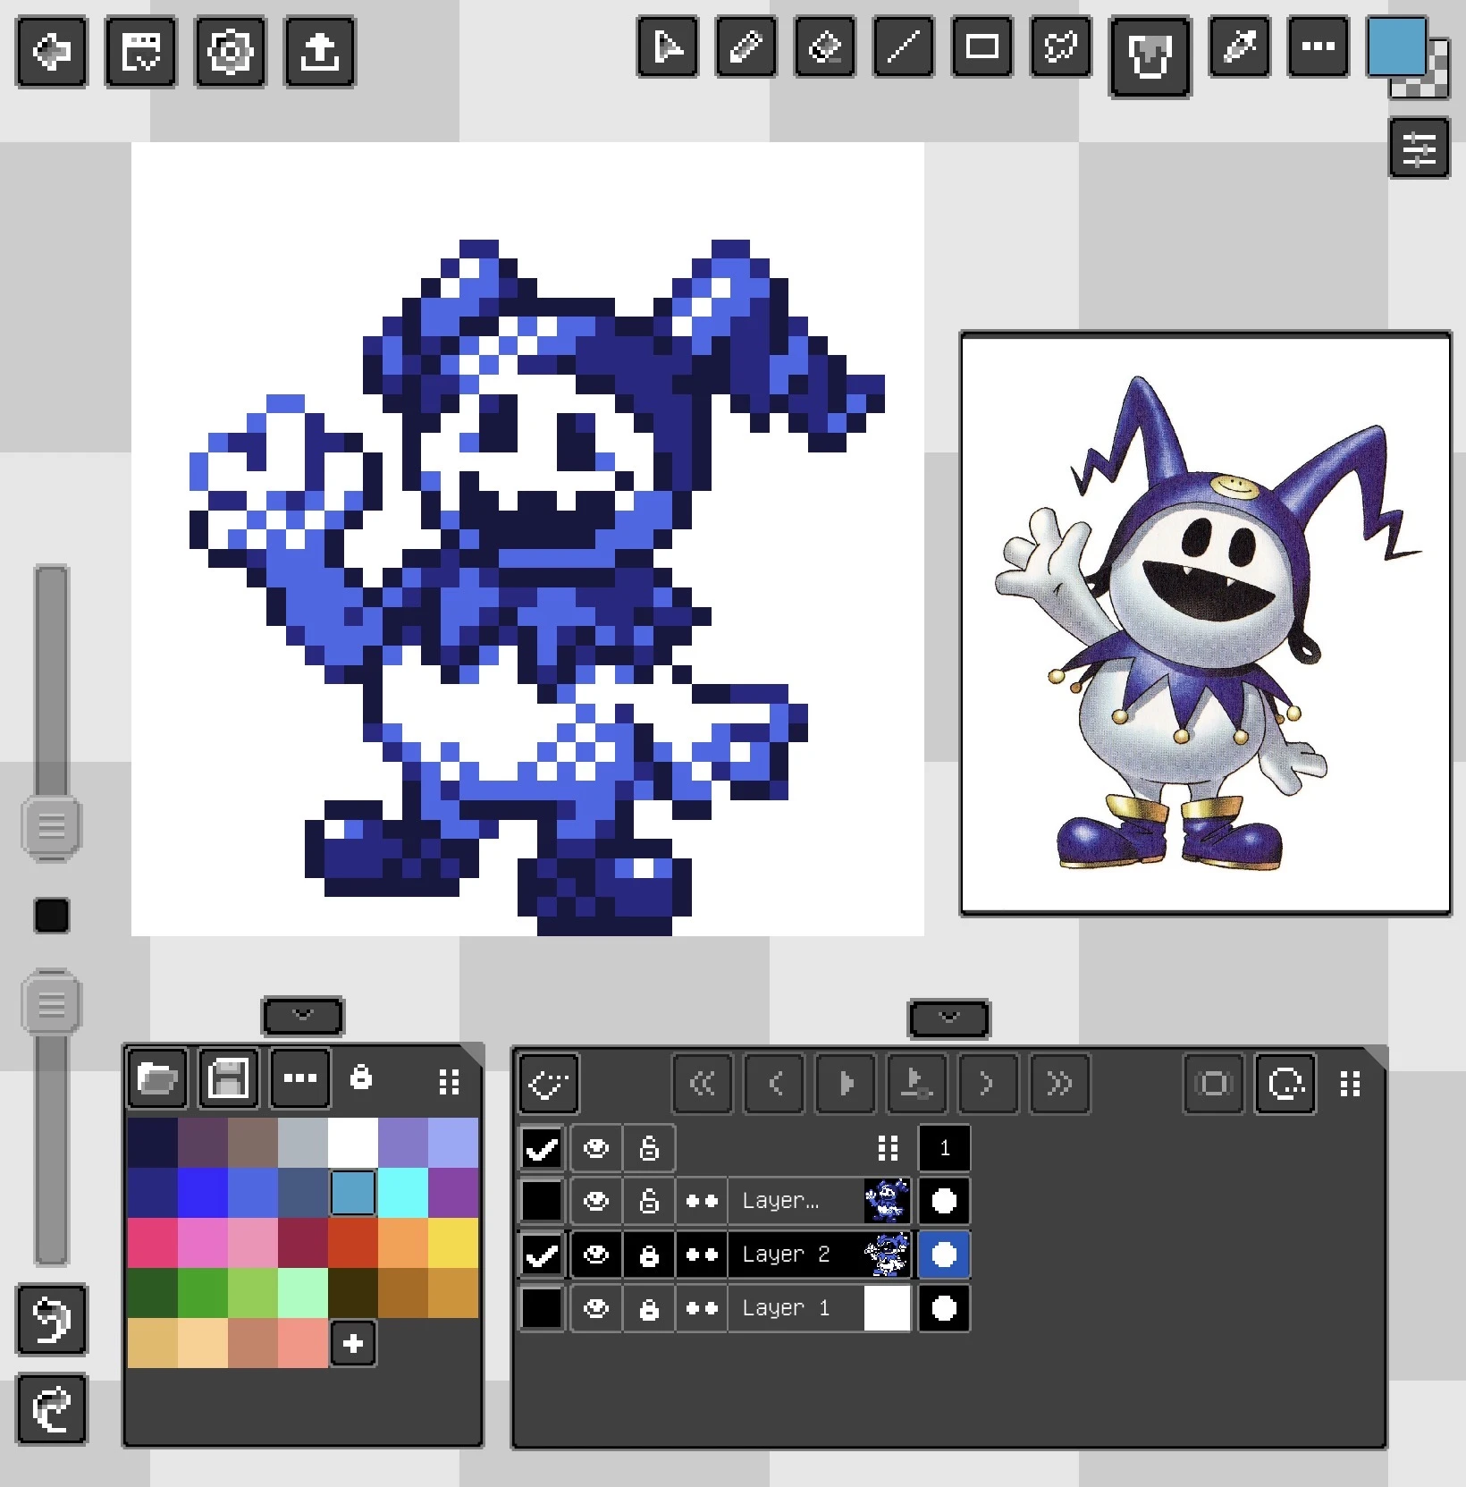Select the Eraser tool
This screenshot has height=1487, width=1466.
coord(824,47)
